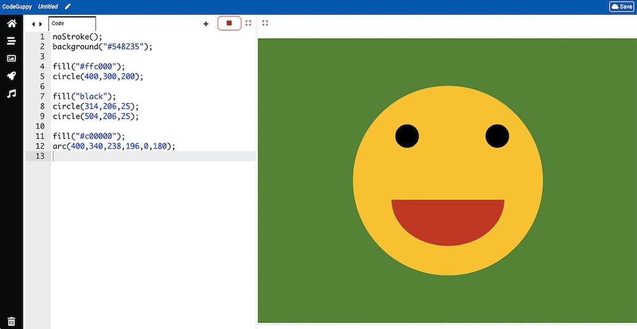Viewport: 637px width, 329px height.
Task: Expand the code editor to fullscreen
Action: (x=248, y=23)
